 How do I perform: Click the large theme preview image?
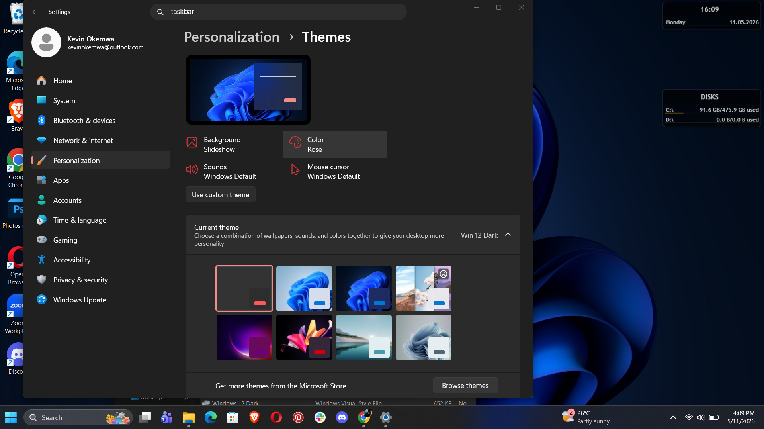tap(248, 90)
